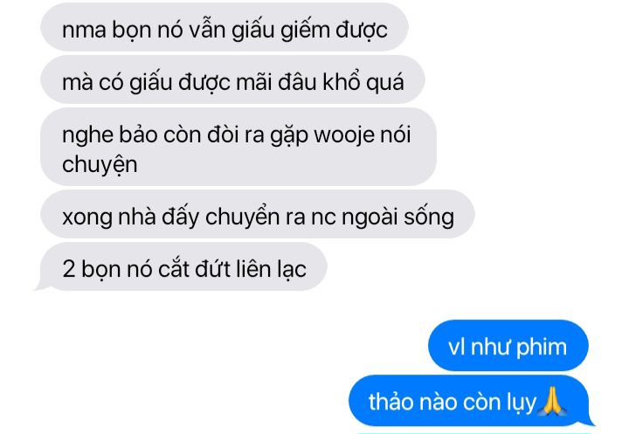Click the word "chuyện" on the second line
This screenshot has width=629, height=434.
point(100,164)
